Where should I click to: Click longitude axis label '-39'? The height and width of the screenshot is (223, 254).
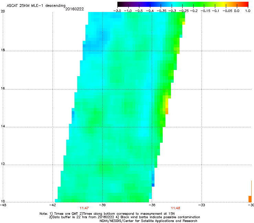click(102, 205)
